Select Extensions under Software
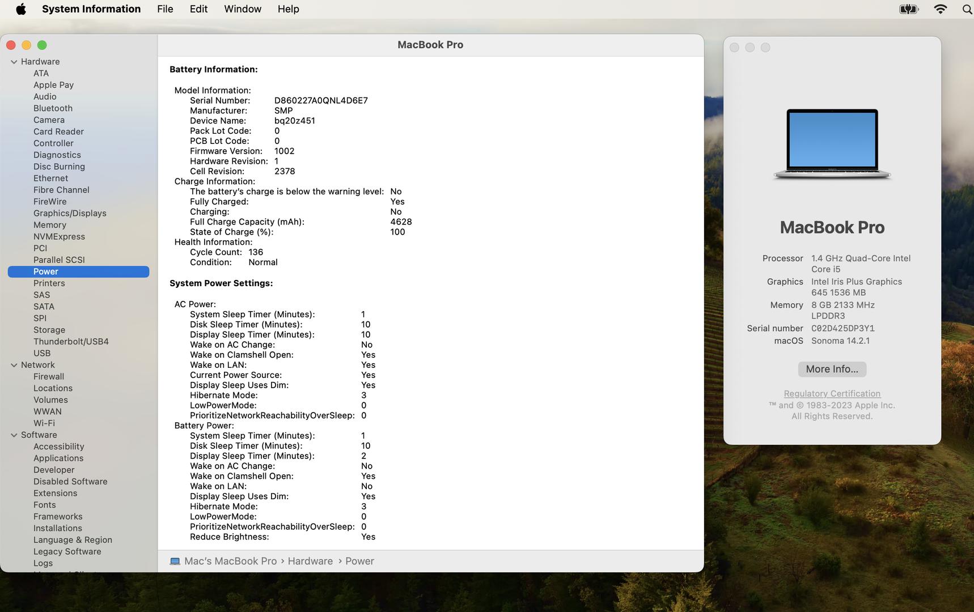974x612 pixels. [55, 493]
